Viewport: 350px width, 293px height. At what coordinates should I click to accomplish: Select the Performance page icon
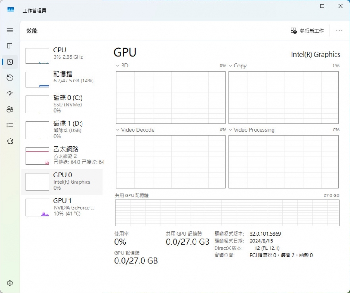coord(10,62)
